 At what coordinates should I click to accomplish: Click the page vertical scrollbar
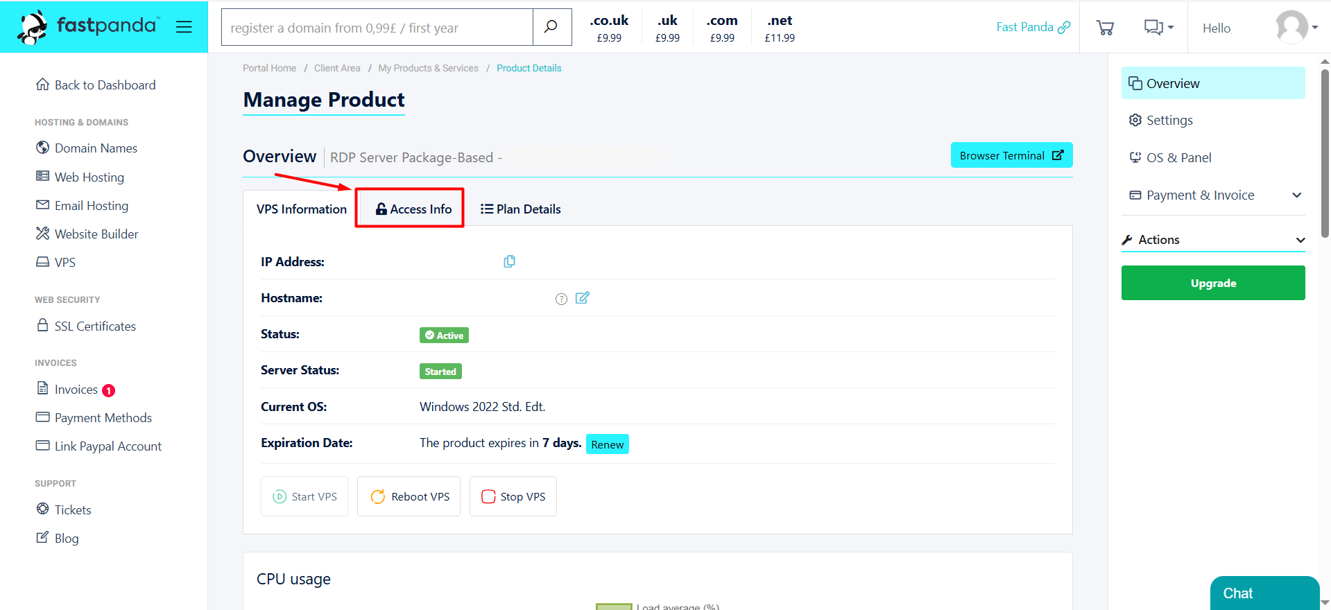point(1325,152)
